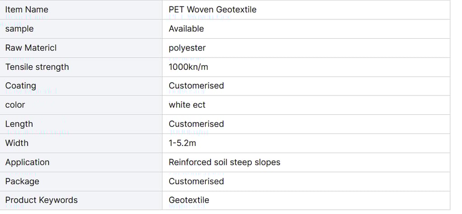
Task: Select the 'color' row label
Action: [15, 105]
